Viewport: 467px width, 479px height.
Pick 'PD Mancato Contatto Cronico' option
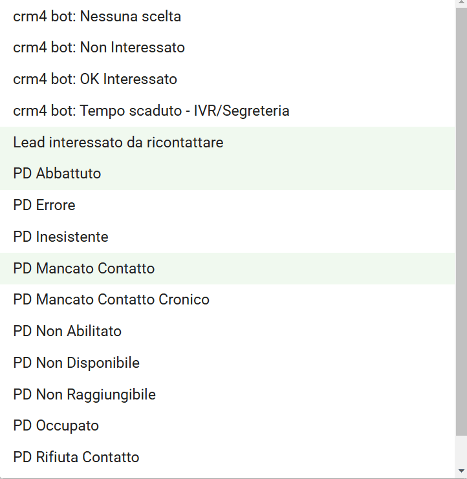(228, 300)
